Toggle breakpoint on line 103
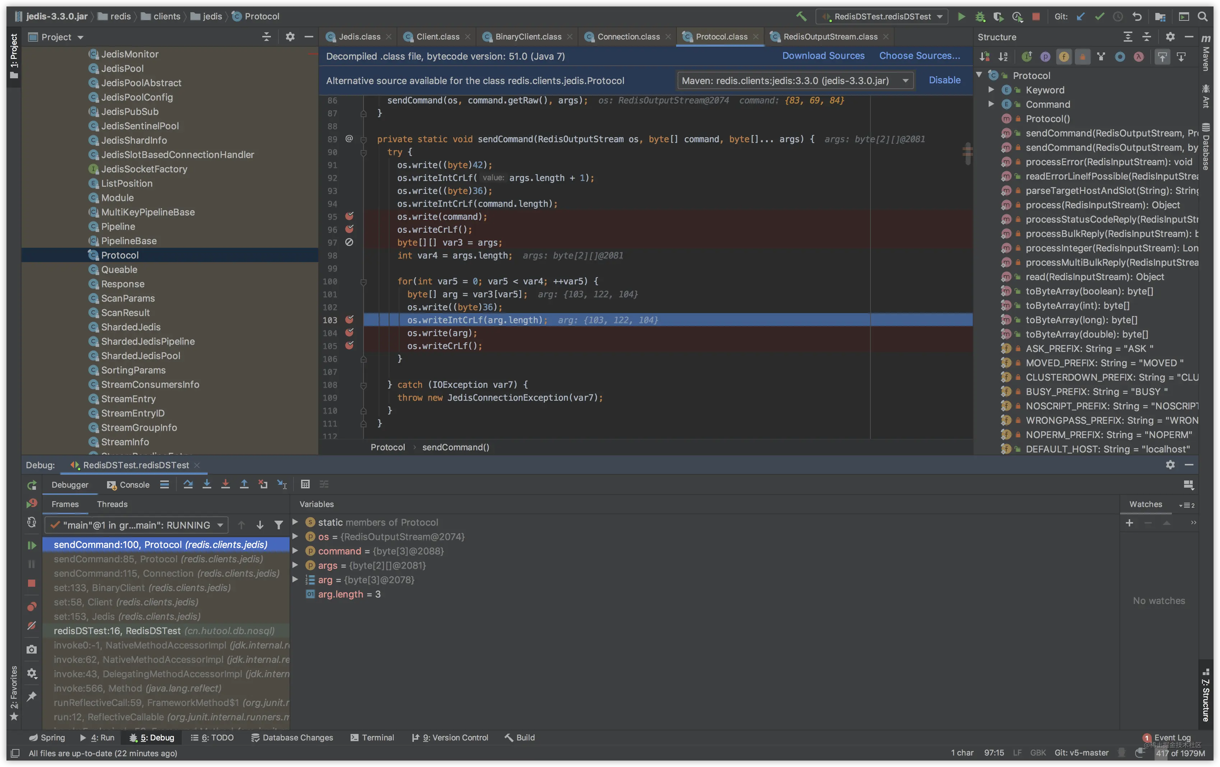This screenshot has height=767, width=1220. pos(349,320)
